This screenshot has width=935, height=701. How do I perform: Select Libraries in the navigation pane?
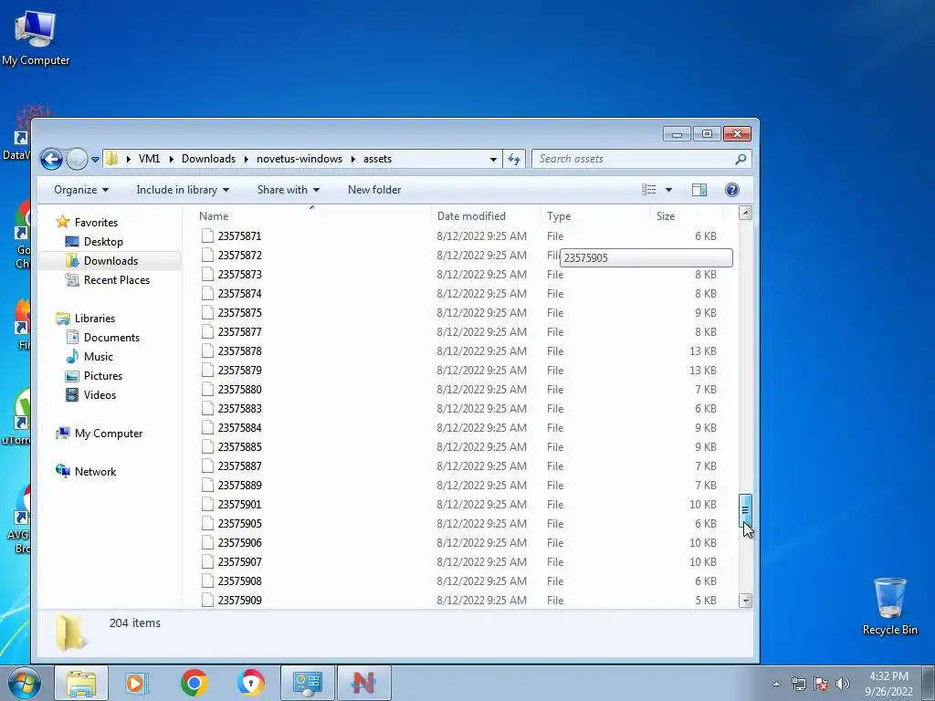tap(94, 319)
